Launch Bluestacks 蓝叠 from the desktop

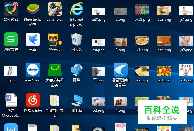33,9
